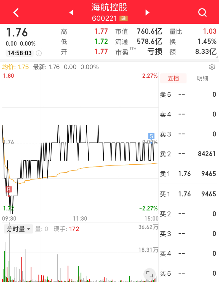Image resolution: width=219 pixels, height=282 pixels.
Task: Tap the blue S sell marker
Action: click(151, 136)
